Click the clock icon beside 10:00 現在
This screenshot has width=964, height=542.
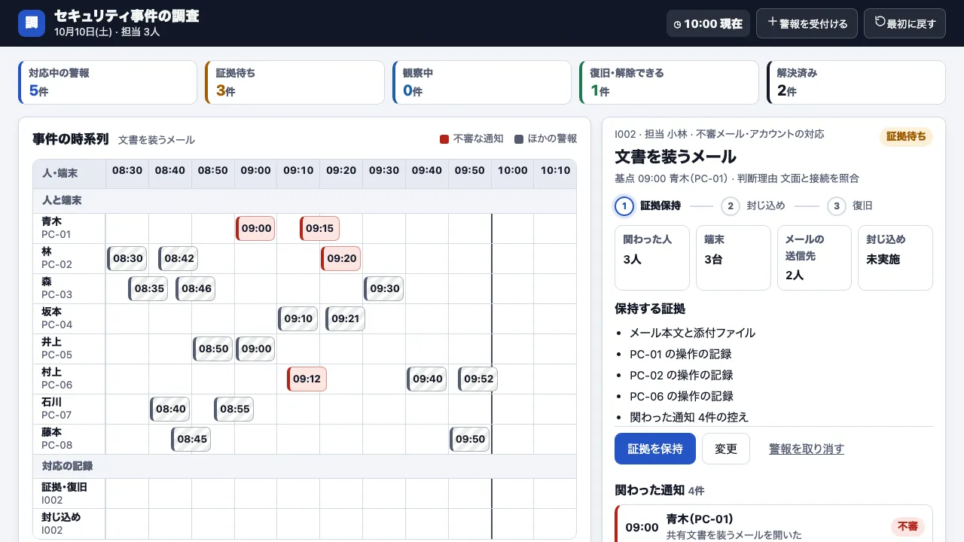[678, 24]
